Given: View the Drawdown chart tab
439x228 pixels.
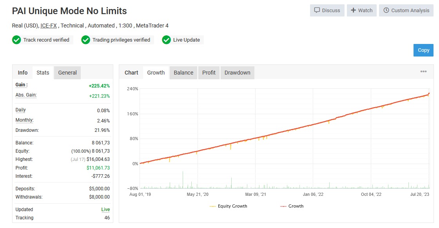Looking at the screenshot, I should point(237,73).
